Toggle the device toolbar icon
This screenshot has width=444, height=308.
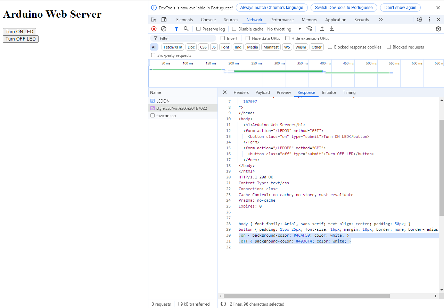click(x=164, y=20)
